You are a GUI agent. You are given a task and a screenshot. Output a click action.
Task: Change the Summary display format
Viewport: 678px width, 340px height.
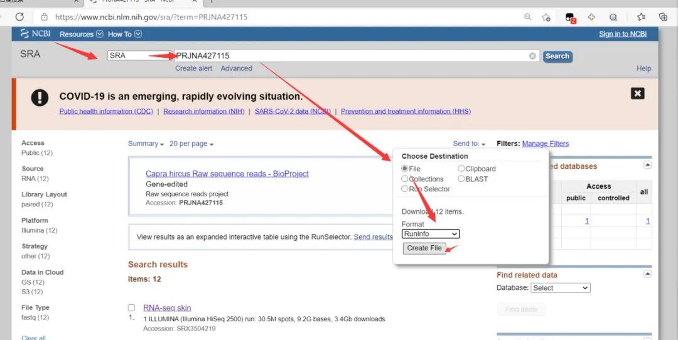(146, 144)
